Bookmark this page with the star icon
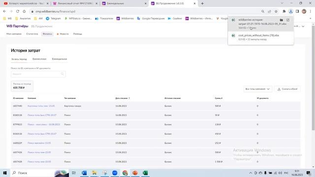Screen dimensions: 315x177 click(276, 11)
